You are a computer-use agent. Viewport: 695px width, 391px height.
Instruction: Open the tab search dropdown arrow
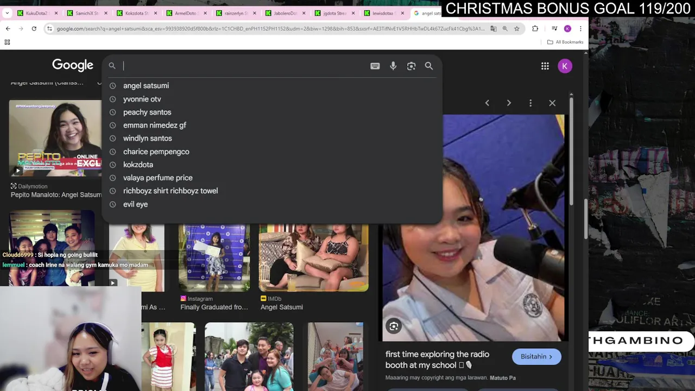7,13
